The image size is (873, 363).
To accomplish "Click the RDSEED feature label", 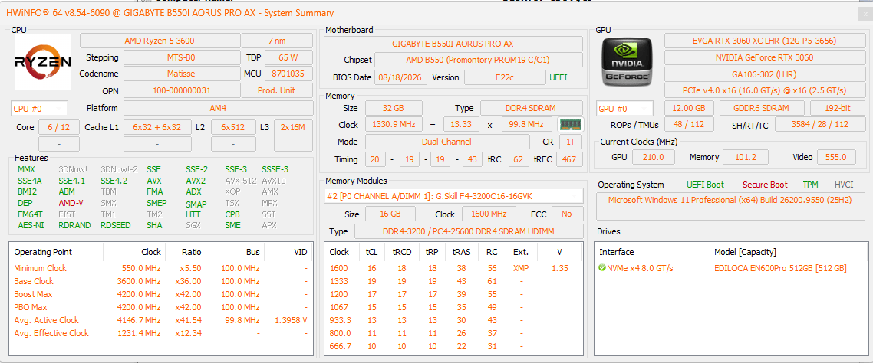I will [x=116, y=225].
